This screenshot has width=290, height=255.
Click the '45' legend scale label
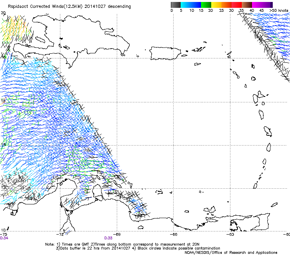click(x=261, y=10)
